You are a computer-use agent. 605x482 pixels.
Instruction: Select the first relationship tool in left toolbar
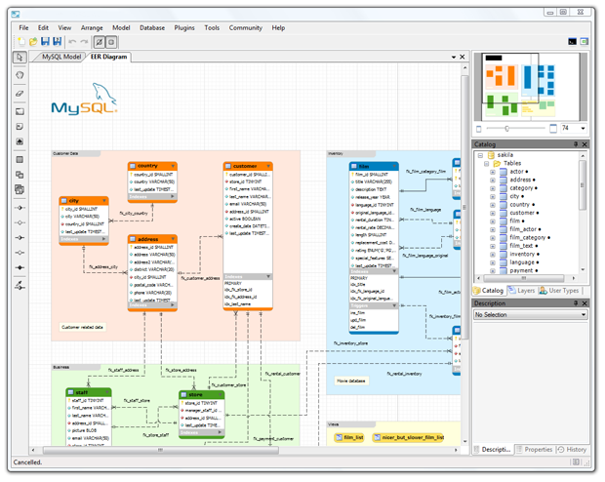20,208
